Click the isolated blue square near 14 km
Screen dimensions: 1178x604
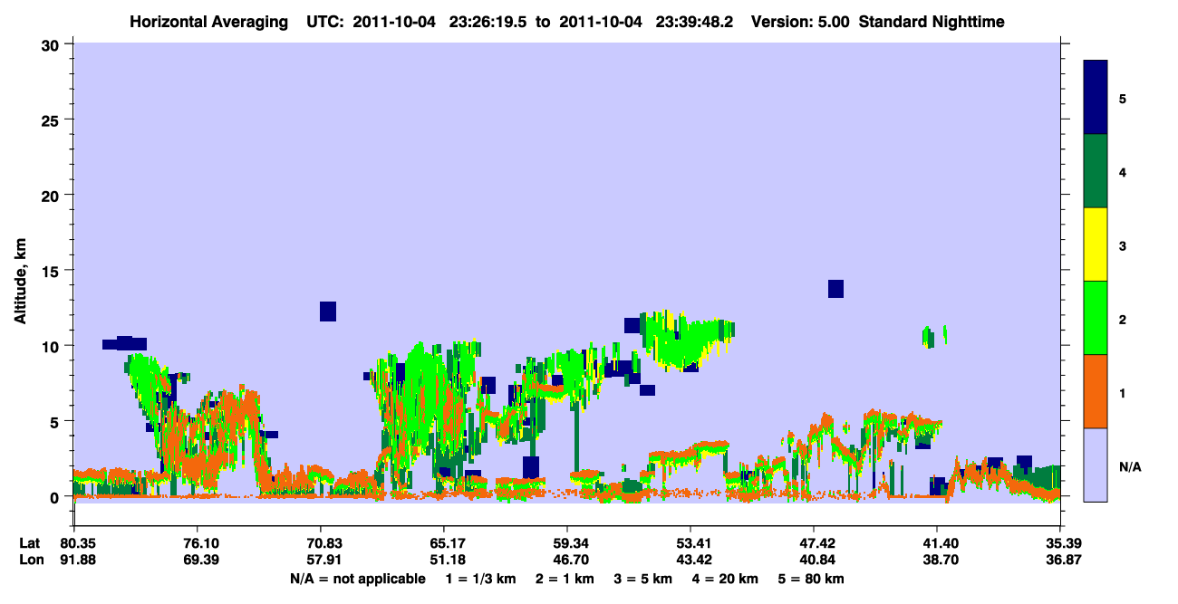835,289
